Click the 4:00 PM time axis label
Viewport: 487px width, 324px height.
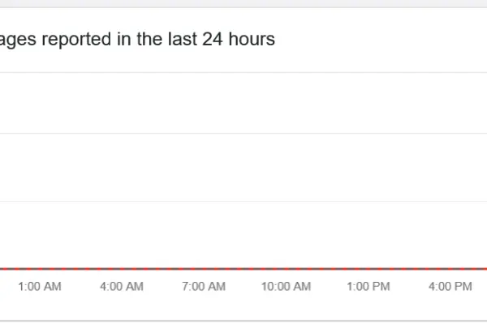[x=450, y=287]
